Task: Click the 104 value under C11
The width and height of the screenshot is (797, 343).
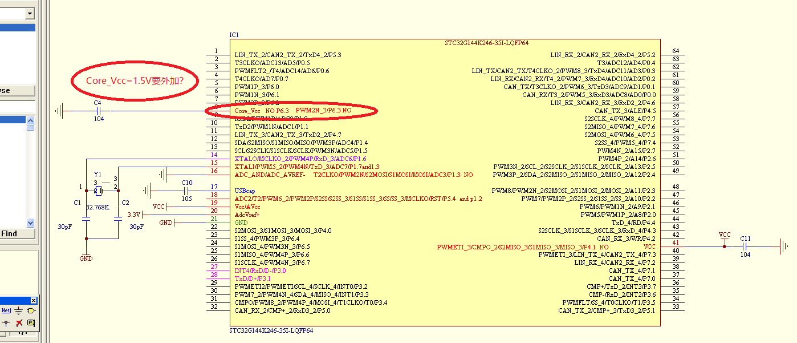Action: coord(745,255)
